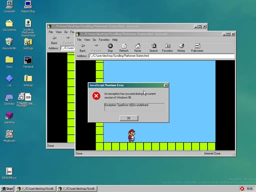The width and height of the screenshot is (256, 192).
Task: Select the Docs folder icon
Action: click(x=9, y=62)
